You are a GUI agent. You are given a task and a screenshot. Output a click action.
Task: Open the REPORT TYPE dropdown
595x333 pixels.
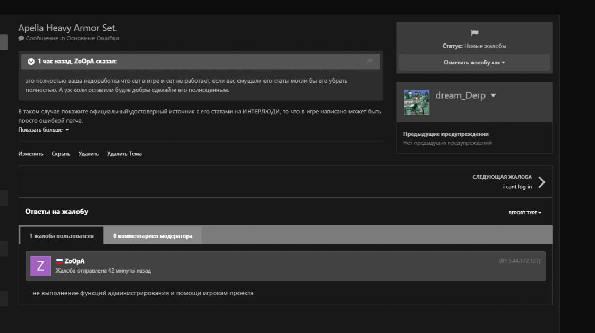(x=525, y=213)
